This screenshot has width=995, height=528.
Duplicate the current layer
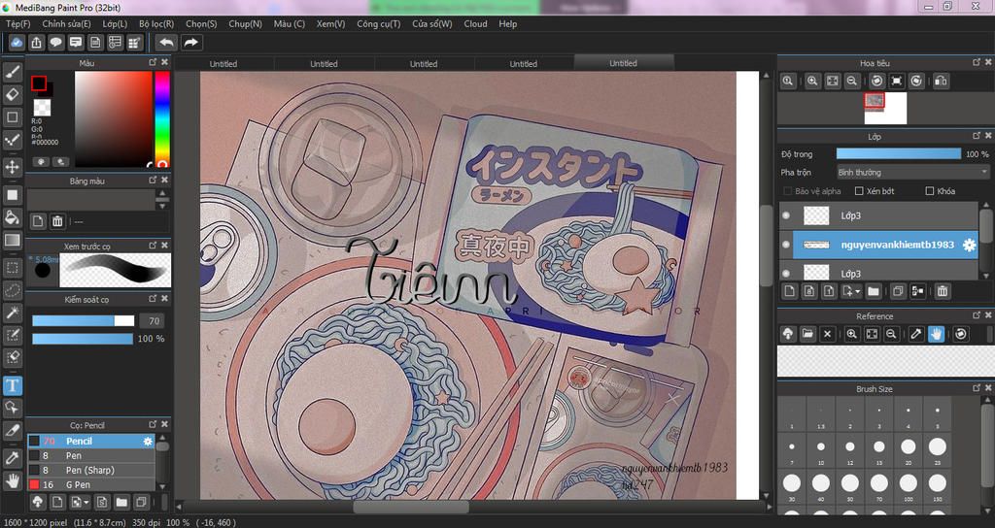coord(898,291)
